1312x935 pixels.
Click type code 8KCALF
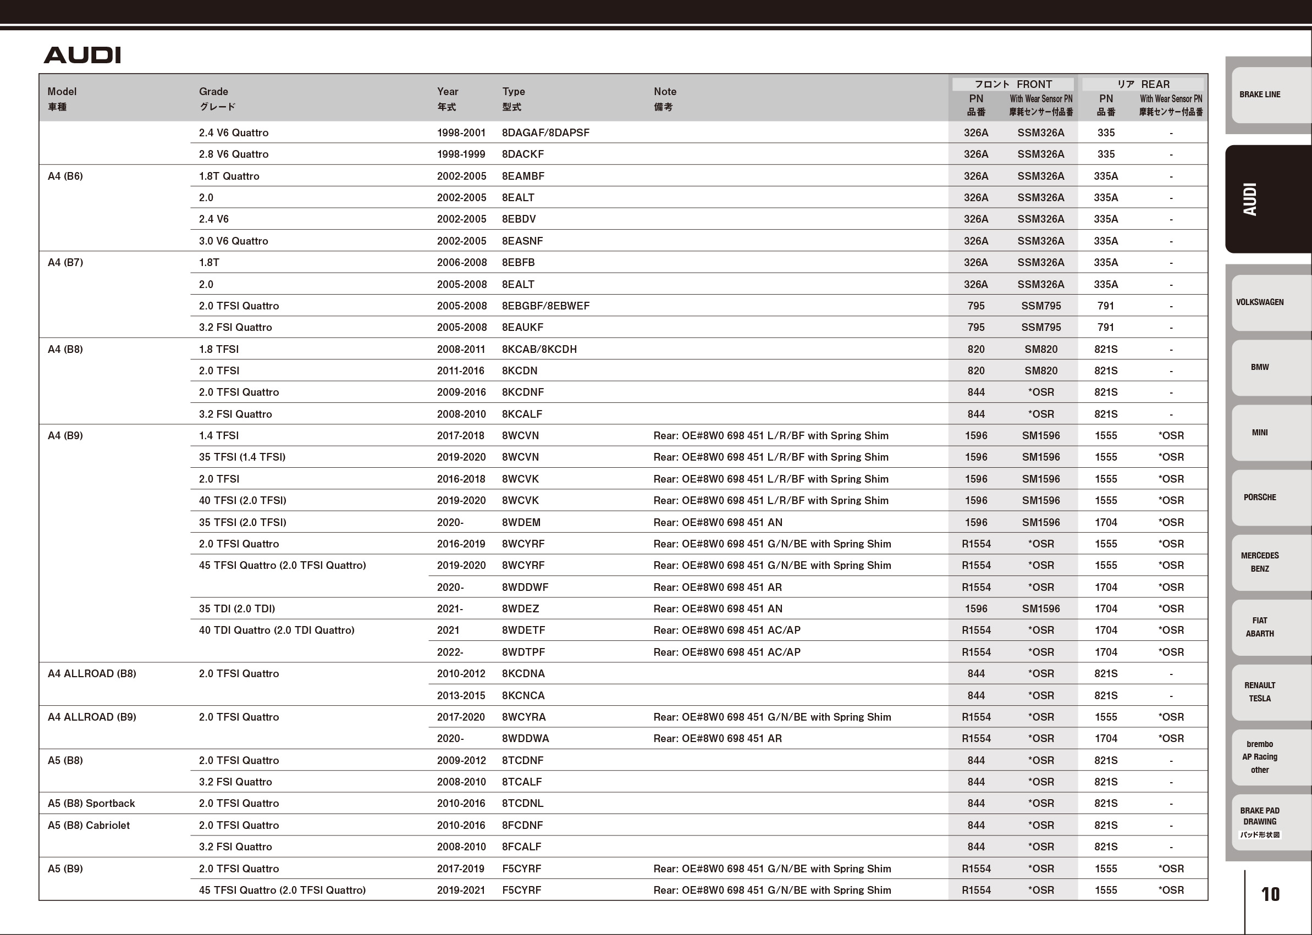(522, 414)
